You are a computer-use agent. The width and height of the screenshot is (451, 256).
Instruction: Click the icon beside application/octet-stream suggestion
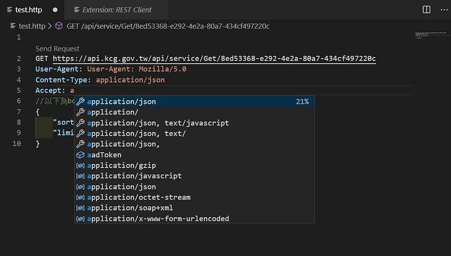[x=80, y=197]
